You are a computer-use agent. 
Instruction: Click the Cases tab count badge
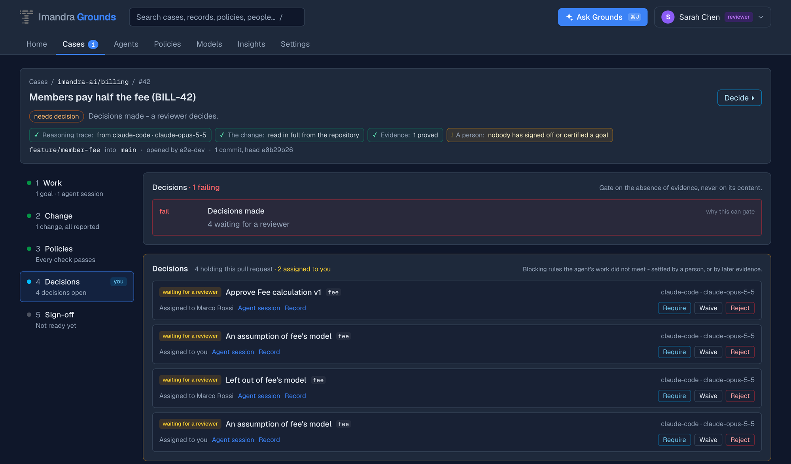pyautogui.click(x=93, y=44)
